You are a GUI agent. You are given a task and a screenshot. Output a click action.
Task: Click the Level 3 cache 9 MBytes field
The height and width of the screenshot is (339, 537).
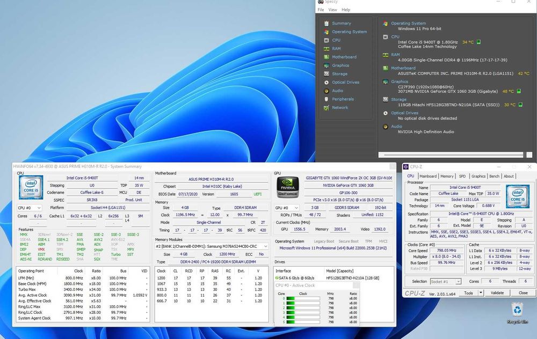pos(500,269)
